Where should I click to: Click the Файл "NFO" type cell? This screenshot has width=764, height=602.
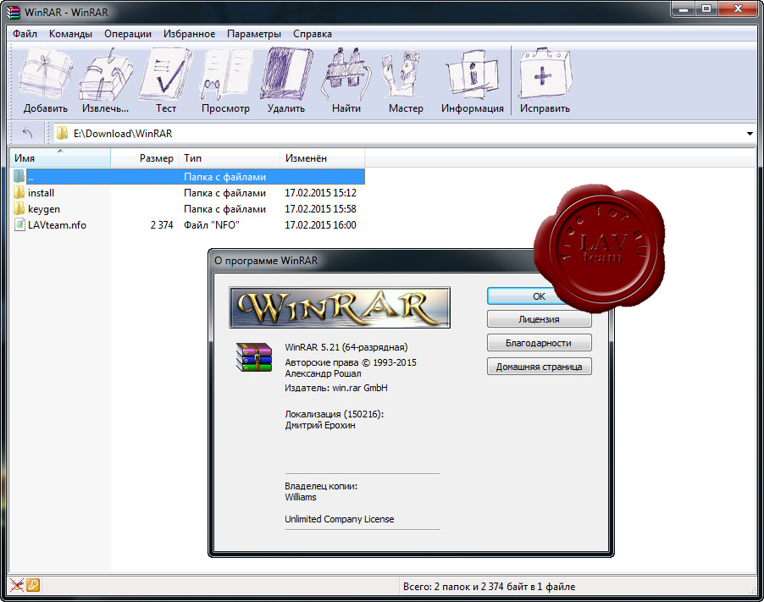212,225
